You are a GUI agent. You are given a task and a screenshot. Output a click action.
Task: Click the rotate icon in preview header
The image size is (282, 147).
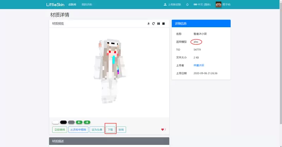pos(153,24)
